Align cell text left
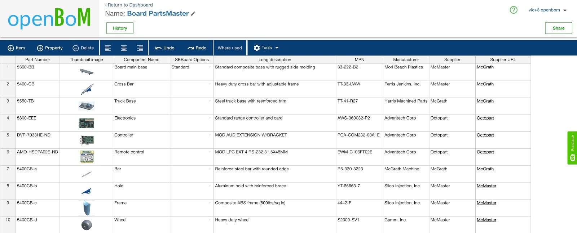Image resolution: width=577 pixels, height=233 pixels. (108, 48)
